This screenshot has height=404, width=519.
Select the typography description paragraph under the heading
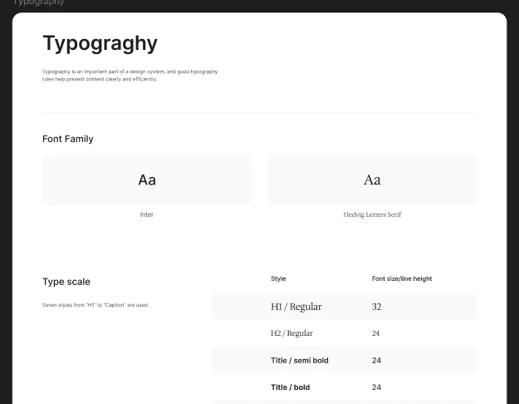click(x=130, y=76)
